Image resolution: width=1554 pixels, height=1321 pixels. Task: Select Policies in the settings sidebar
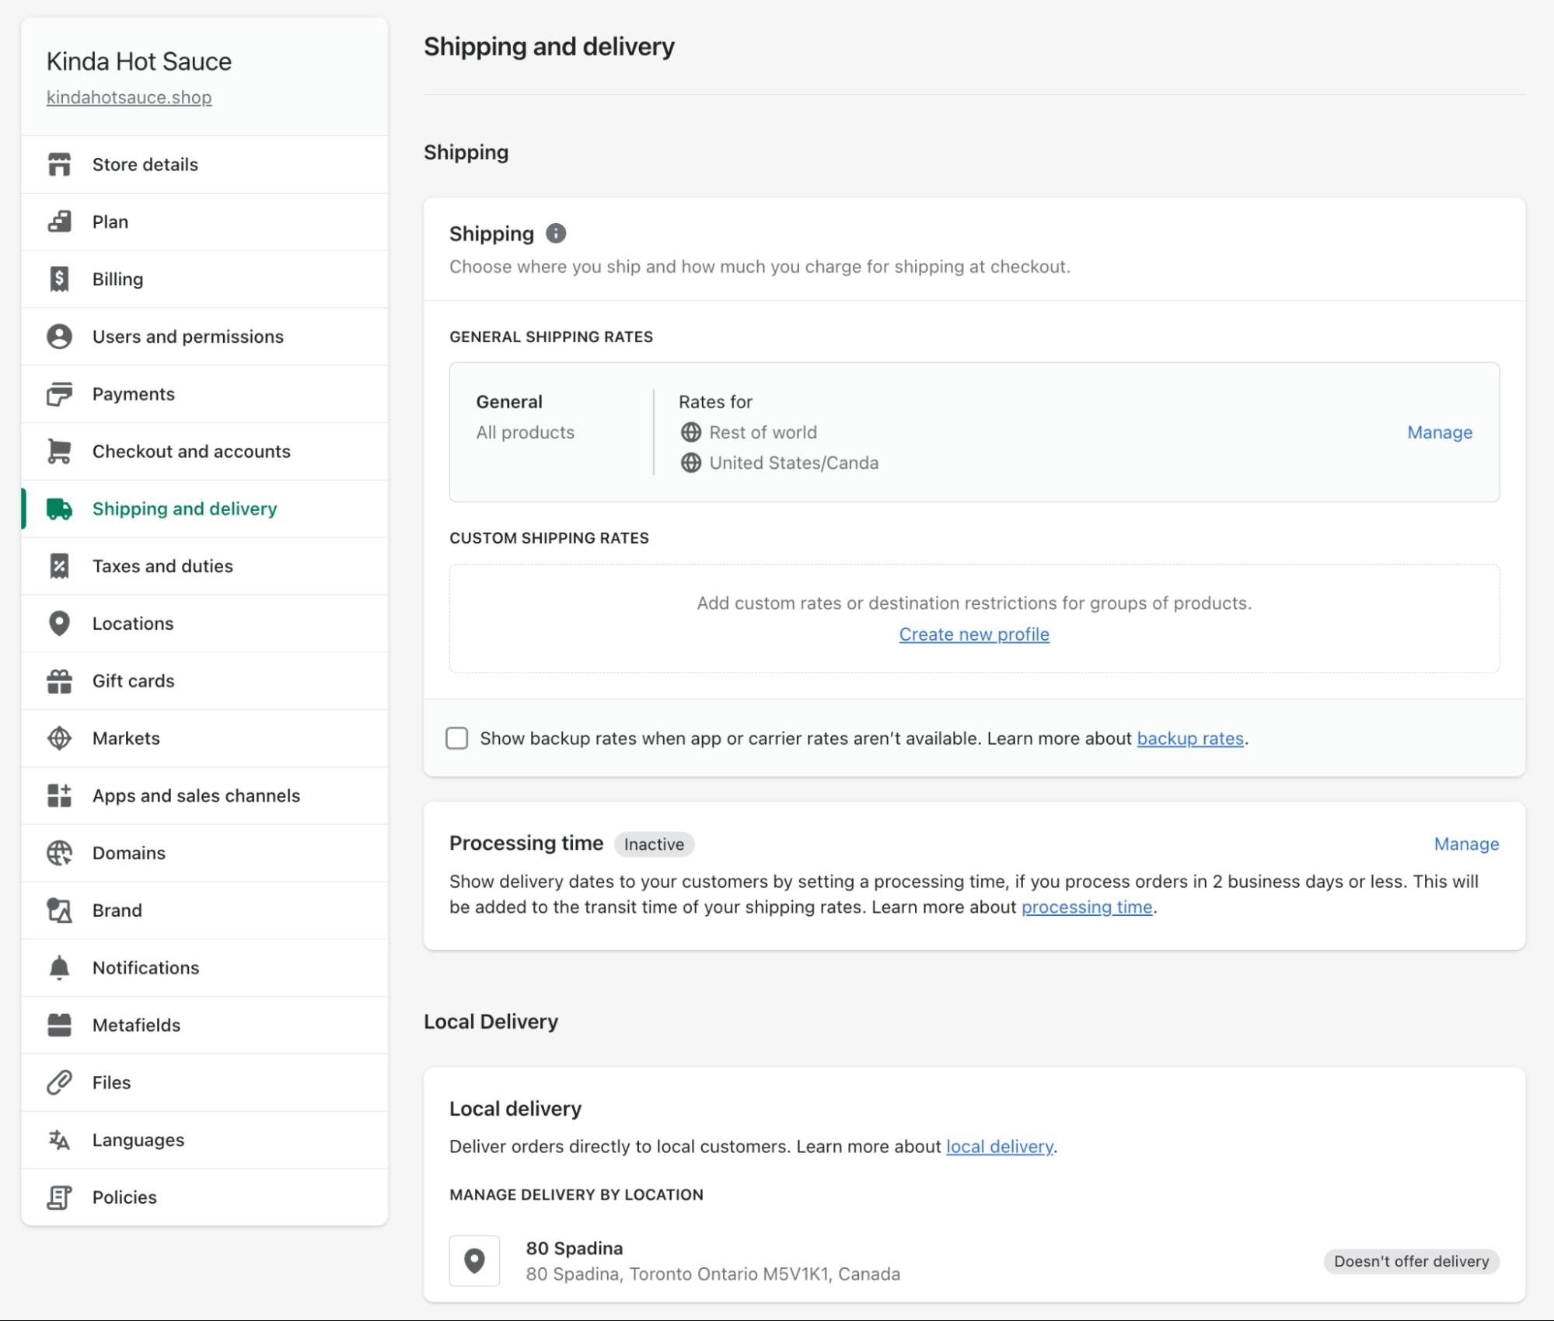(124, 1197)
